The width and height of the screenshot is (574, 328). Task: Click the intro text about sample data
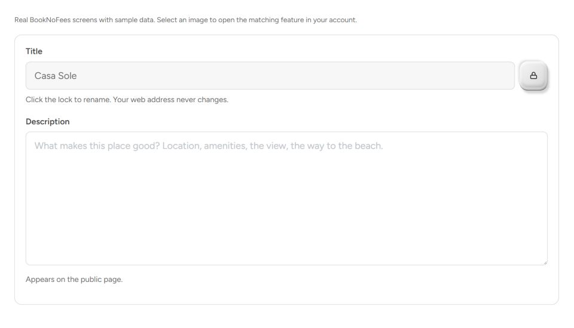[185, 20]
